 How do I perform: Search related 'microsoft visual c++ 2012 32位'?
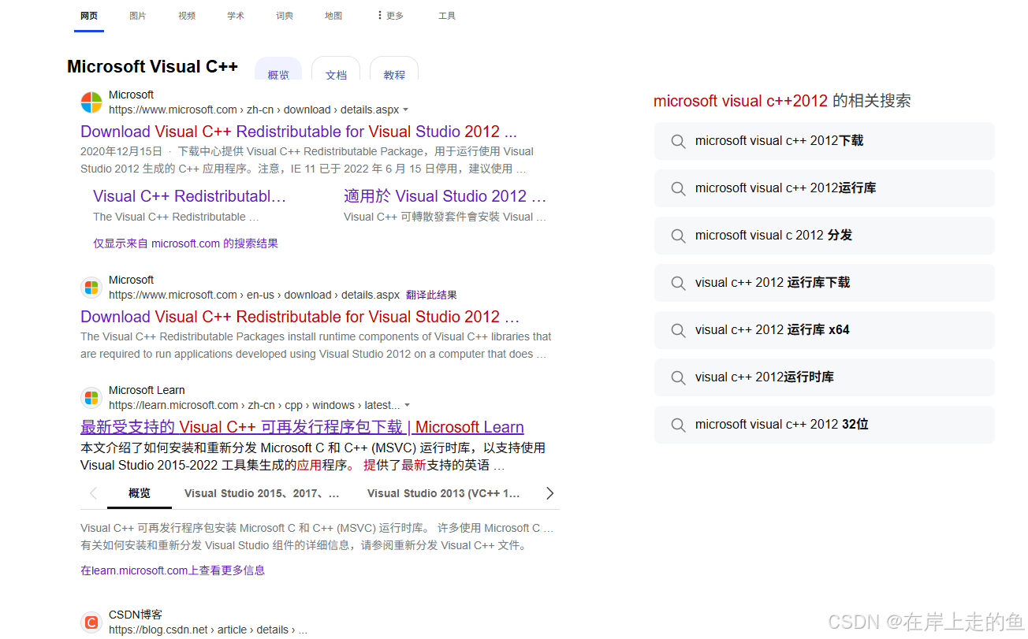(x=825, y=425)
